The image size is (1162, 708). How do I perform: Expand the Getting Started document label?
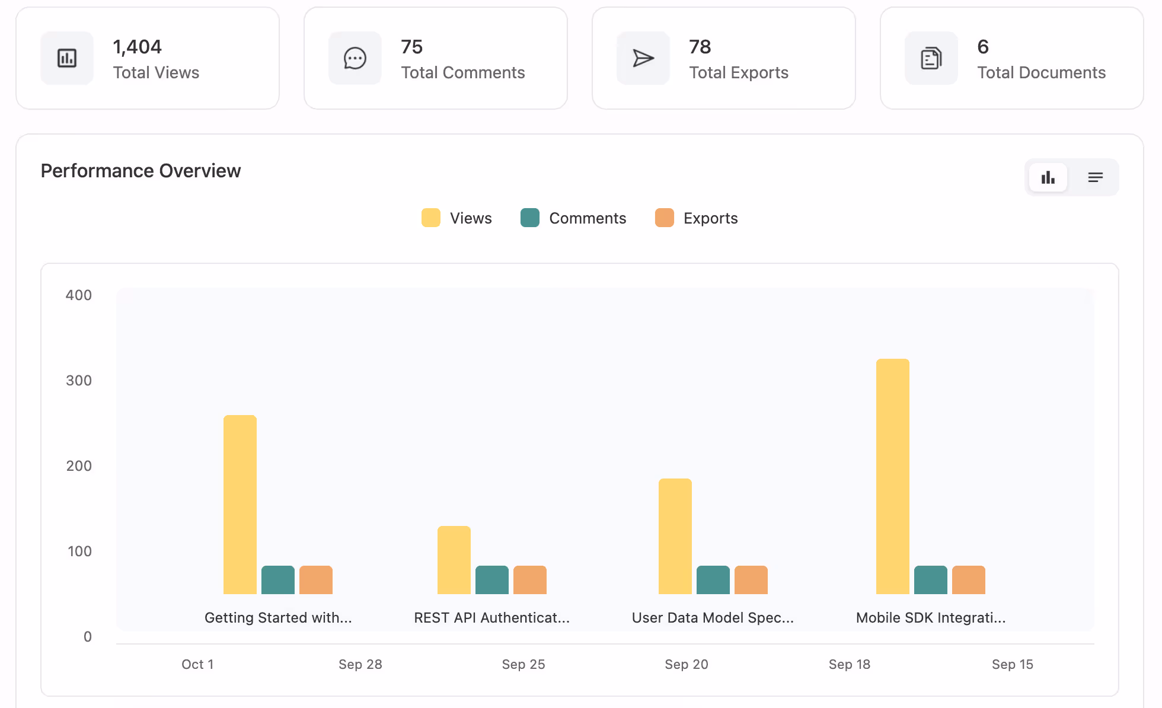pos(278,617)
